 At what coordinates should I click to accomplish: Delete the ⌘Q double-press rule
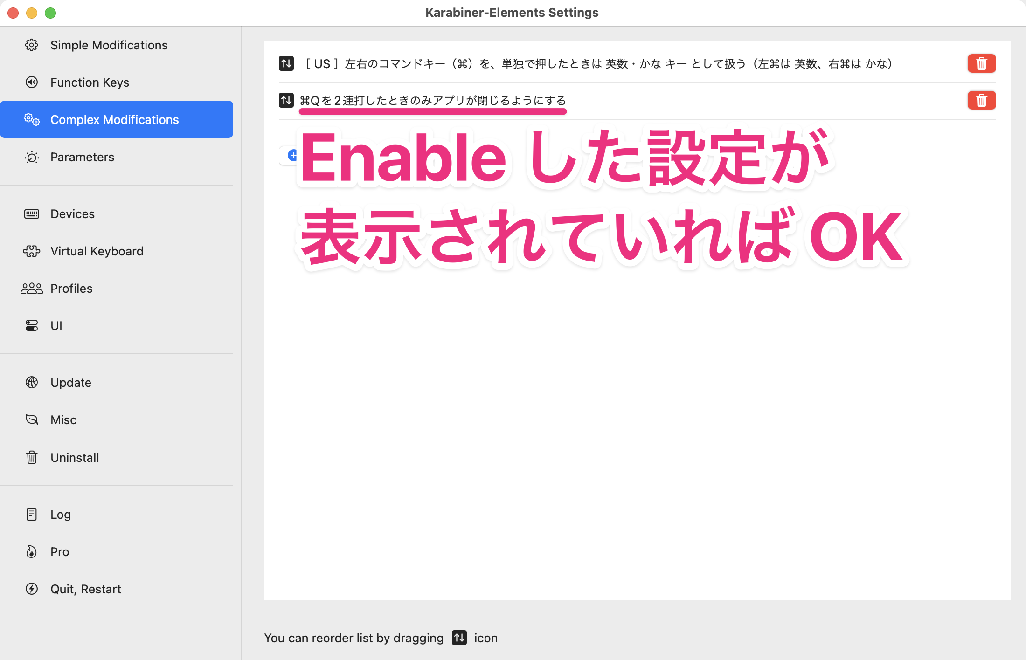pos(981,100)
